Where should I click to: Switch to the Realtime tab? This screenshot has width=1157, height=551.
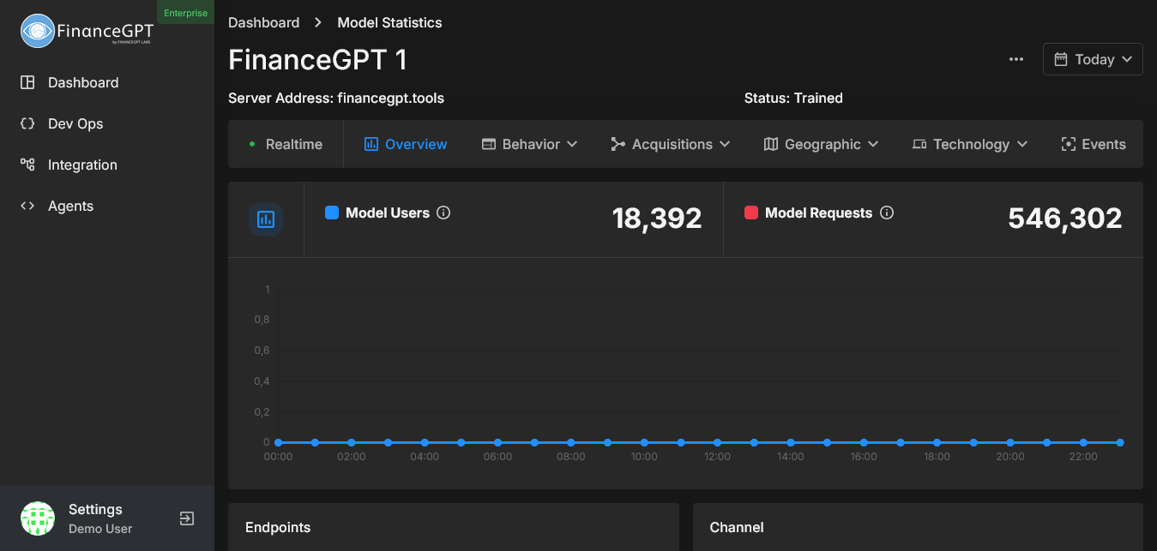(x=286, y=144)
